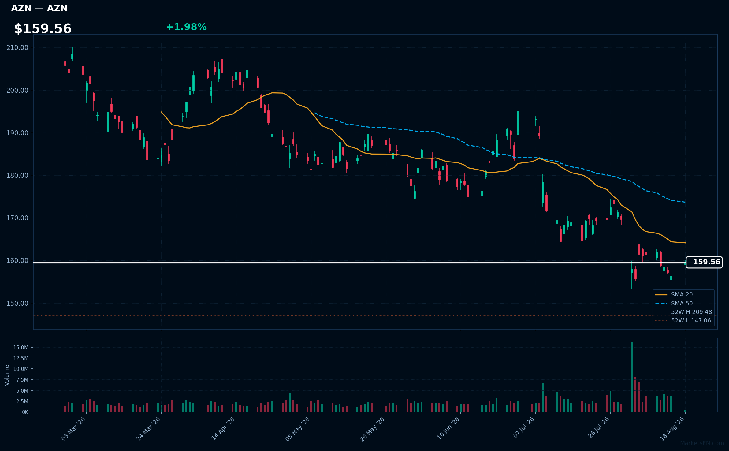Click the chart title "AZN — AZN"
The image size is (729, 451).
(39, 8)
